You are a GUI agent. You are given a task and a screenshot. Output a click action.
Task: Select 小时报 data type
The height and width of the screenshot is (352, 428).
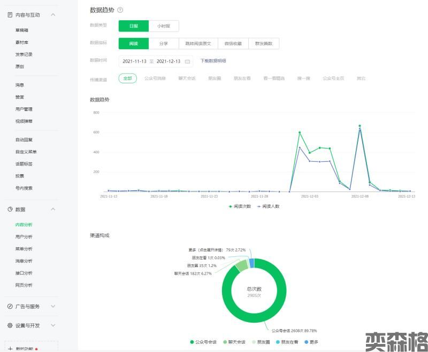(164, 26)
